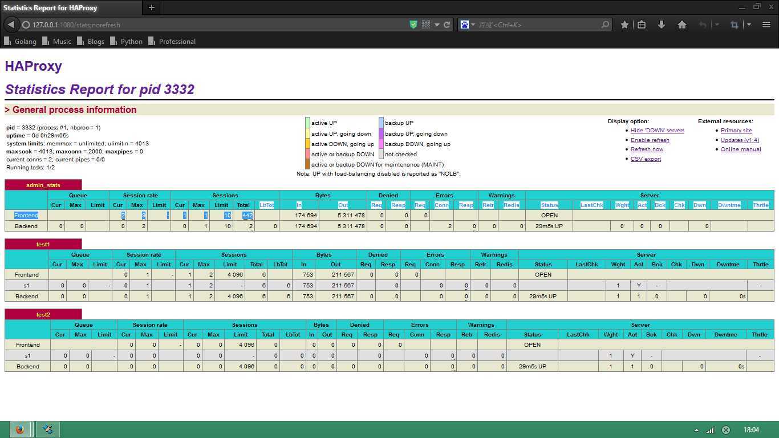Click the taskbar clock showing 18:04

click(x=751, y=430)
